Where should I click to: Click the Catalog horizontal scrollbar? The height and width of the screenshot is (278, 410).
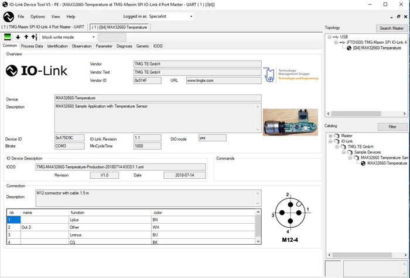367,255
